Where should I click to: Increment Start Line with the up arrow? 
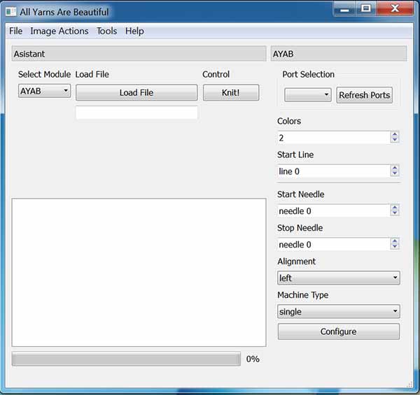(395, 168)
